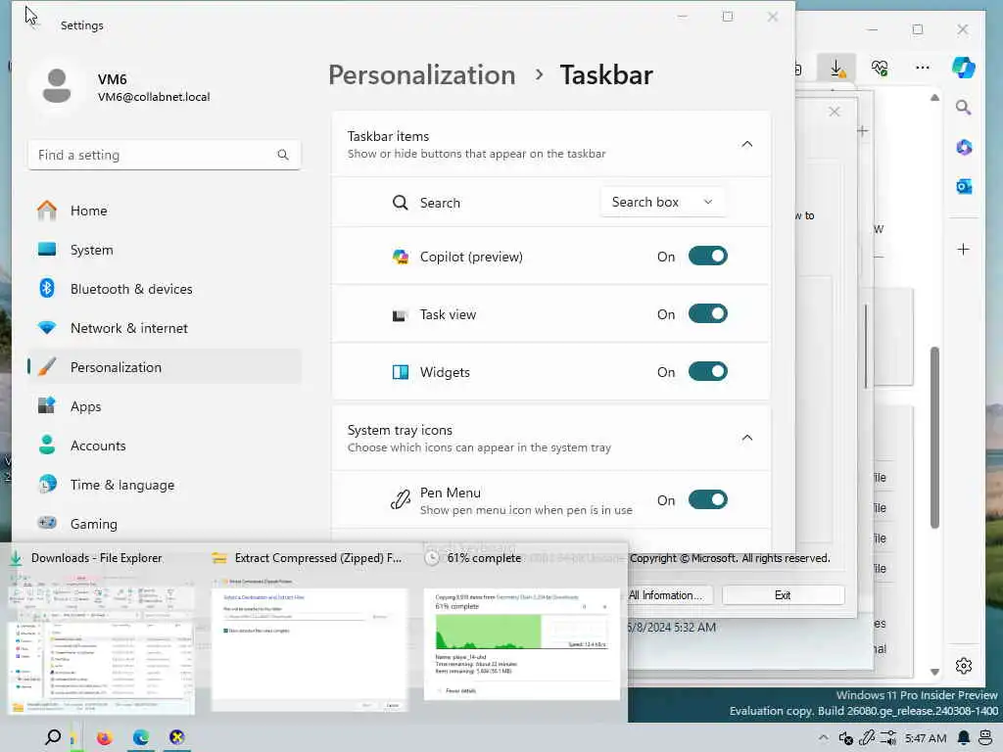Open Microsoft 365 in Edge sidebar
The height and width of the screenshot is (752, 1003).
pos(964,148)
